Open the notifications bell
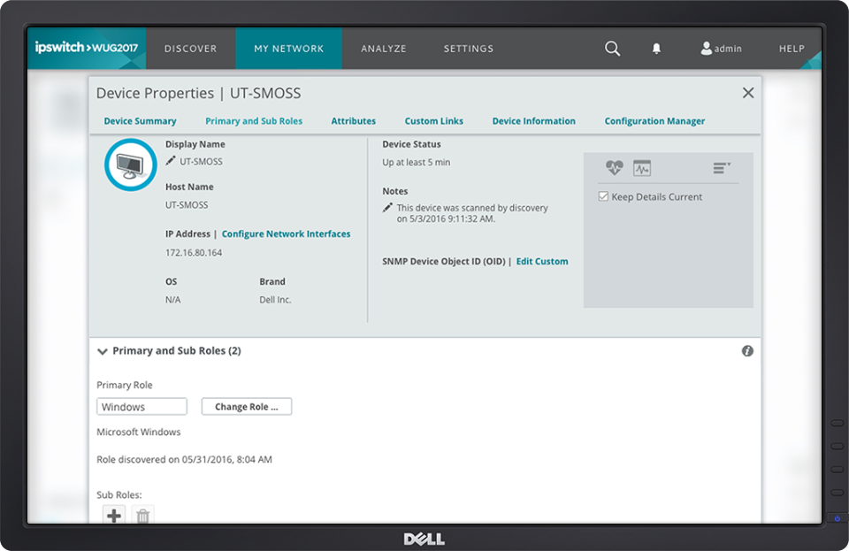The image size is (849, 551). coord(656,49)
